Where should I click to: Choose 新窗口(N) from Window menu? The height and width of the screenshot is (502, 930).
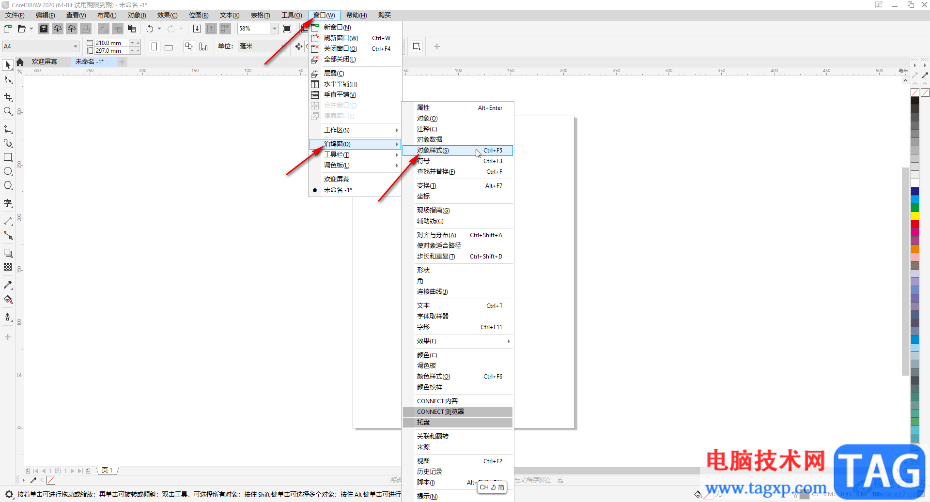pyautogui.click(x=356, y=28)
